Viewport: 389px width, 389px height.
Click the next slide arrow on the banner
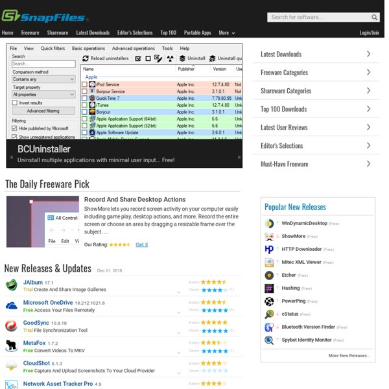239,157
